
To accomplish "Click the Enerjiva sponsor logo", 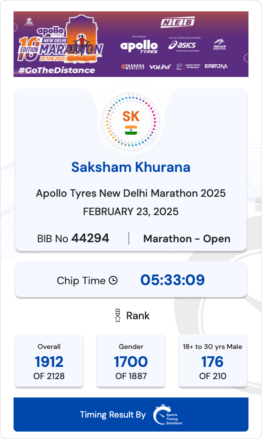I will tap(216, 66).
